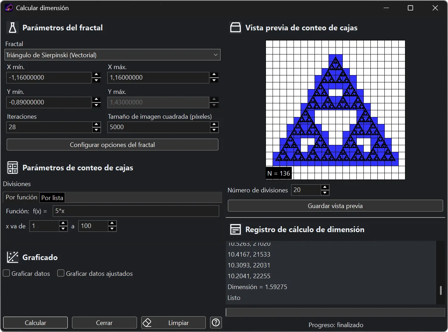Click the dimension log scrollbar thumb

pyautogui.click(x=441, y=290)
